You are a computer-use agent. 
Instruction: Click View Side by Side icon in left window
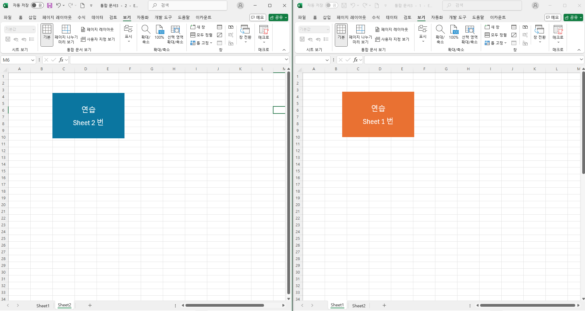click(x=231, y=27)
